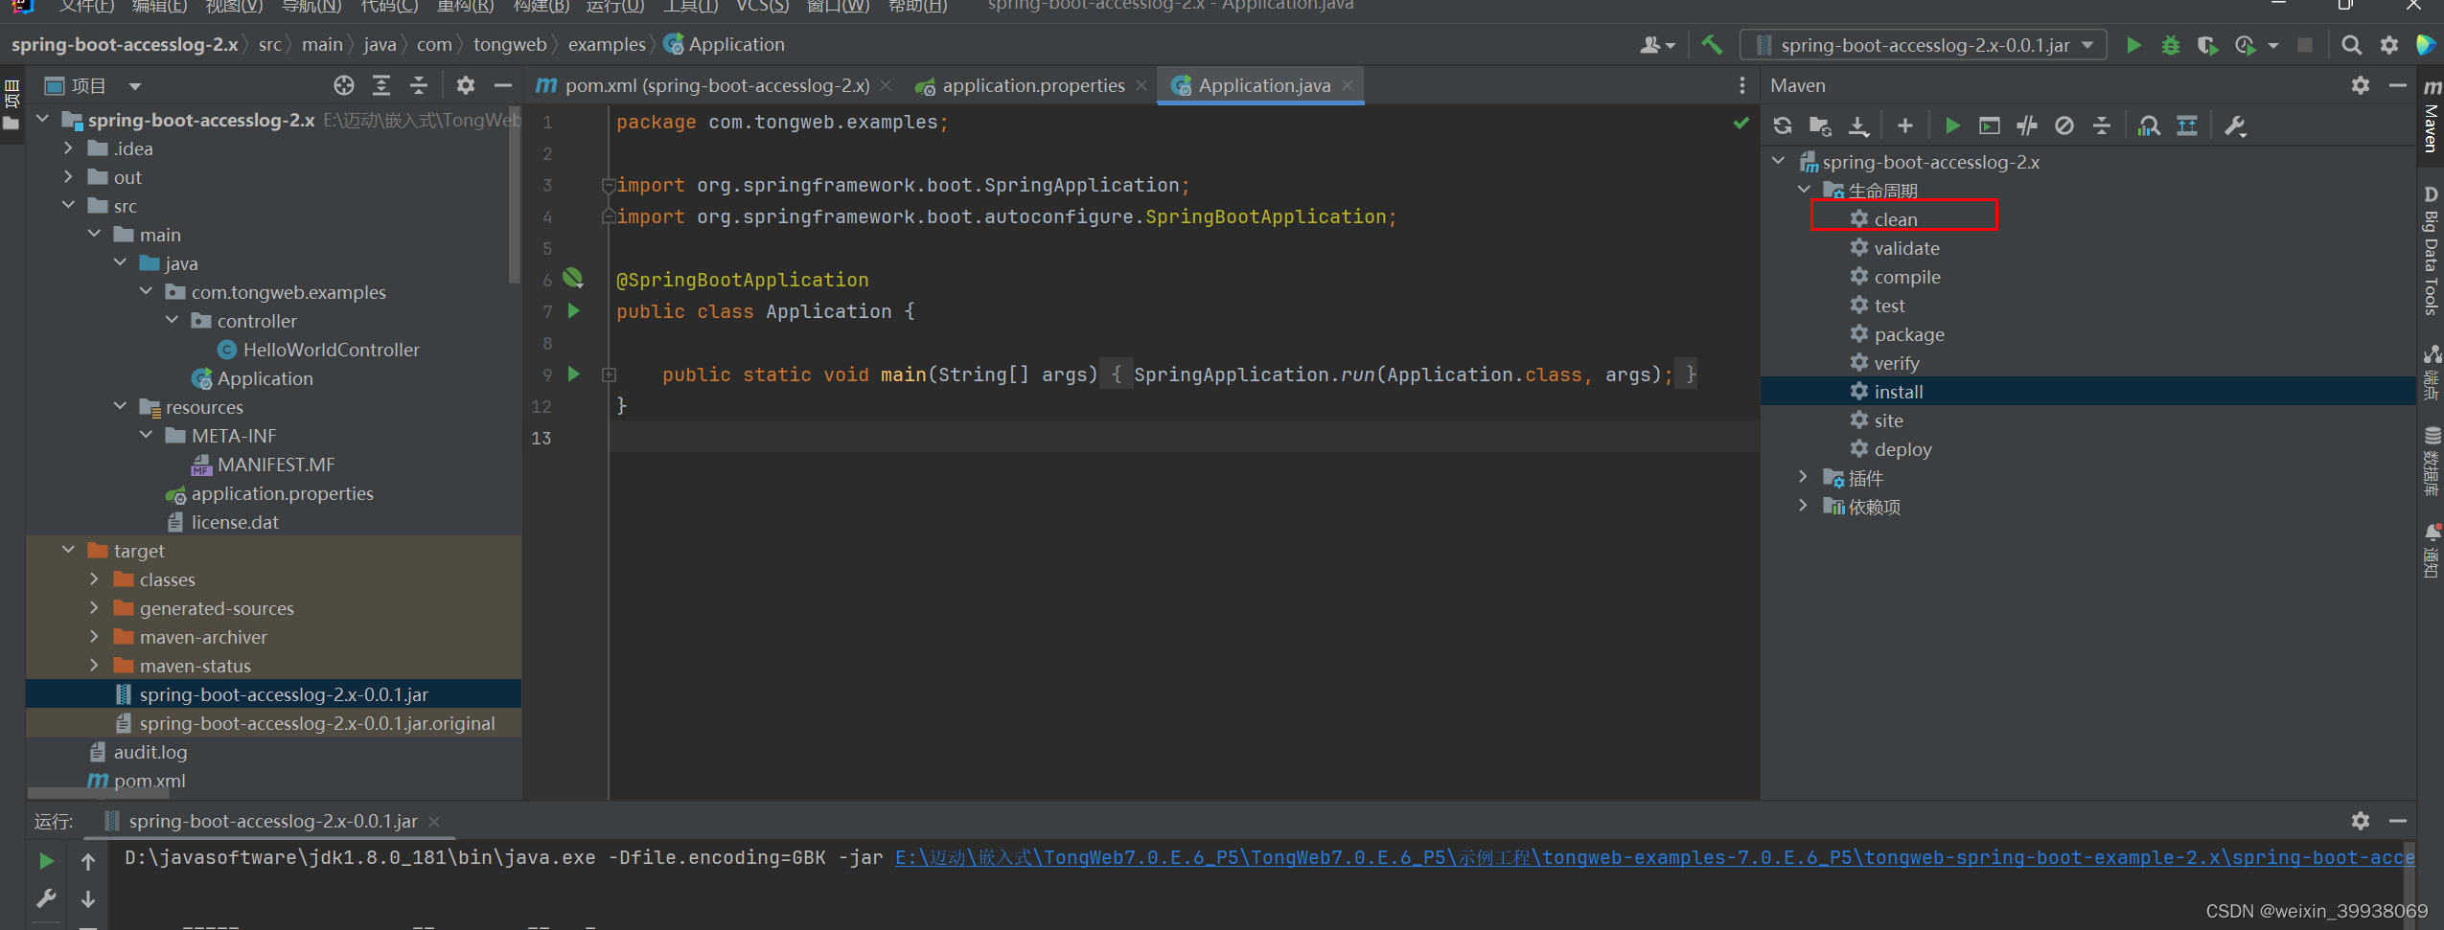
Task: Close the application.properties tab
Action: pyautogui.click(x=1141, y=85)
